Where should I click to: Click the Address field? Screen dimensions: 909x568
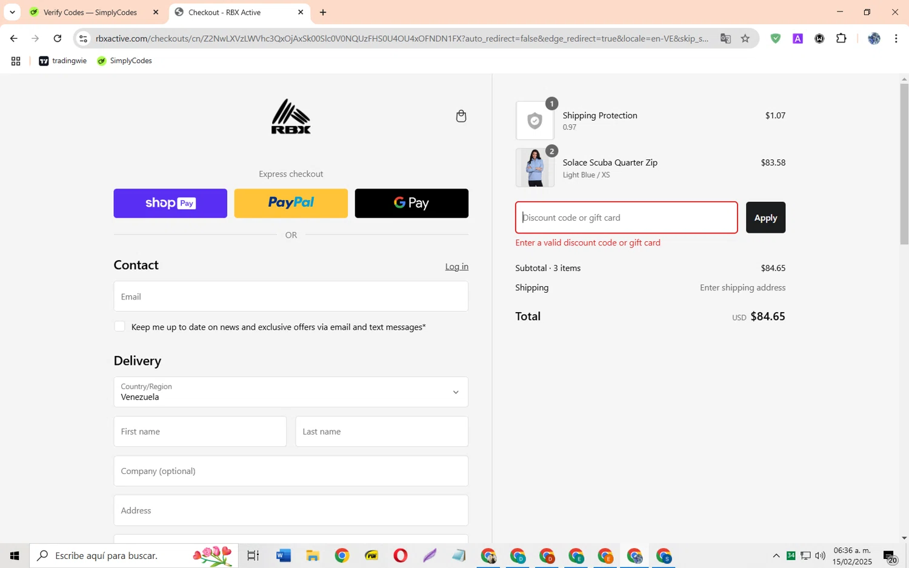(x=291, y=510)
